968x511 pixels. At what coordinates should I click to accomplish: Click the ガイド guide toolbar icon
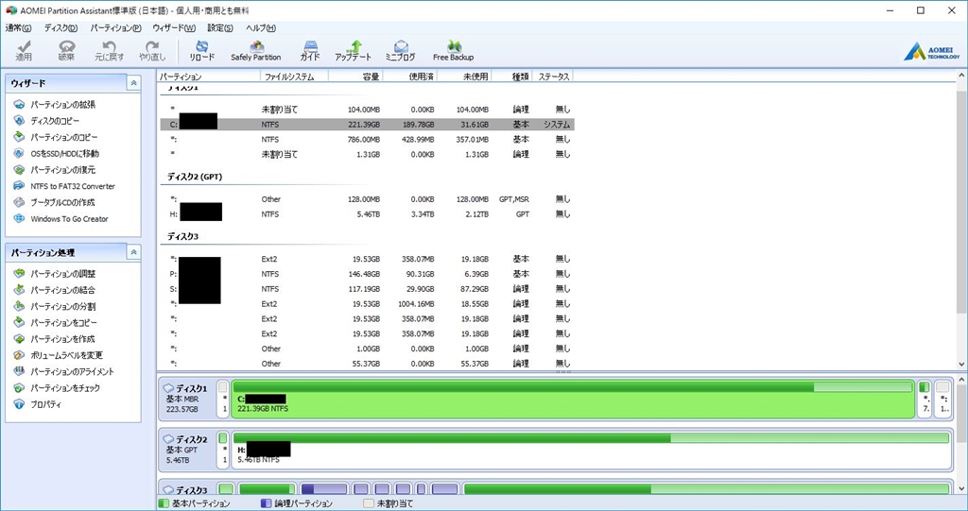[x=310, y=51]
